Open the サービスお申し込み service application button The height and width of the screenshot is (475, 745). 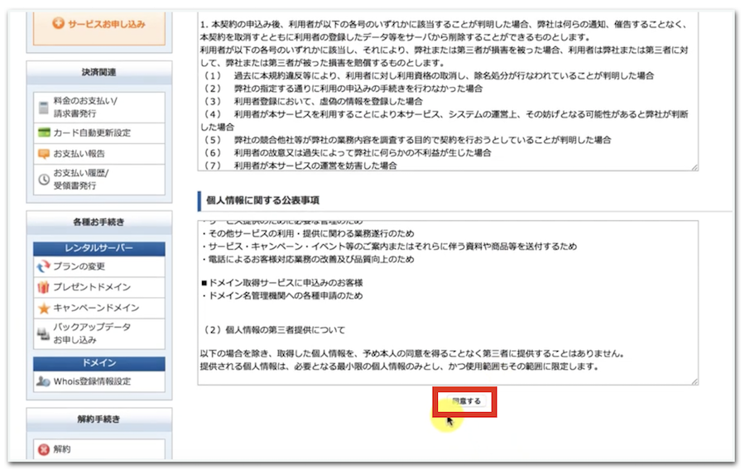click(99, 23)
